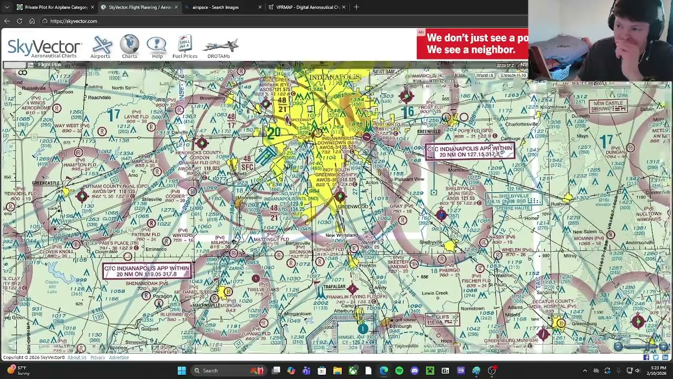The height and width of the screenshot is (379, 673).
Task: Open the Airports page in SkyVector
Action: 100,47
